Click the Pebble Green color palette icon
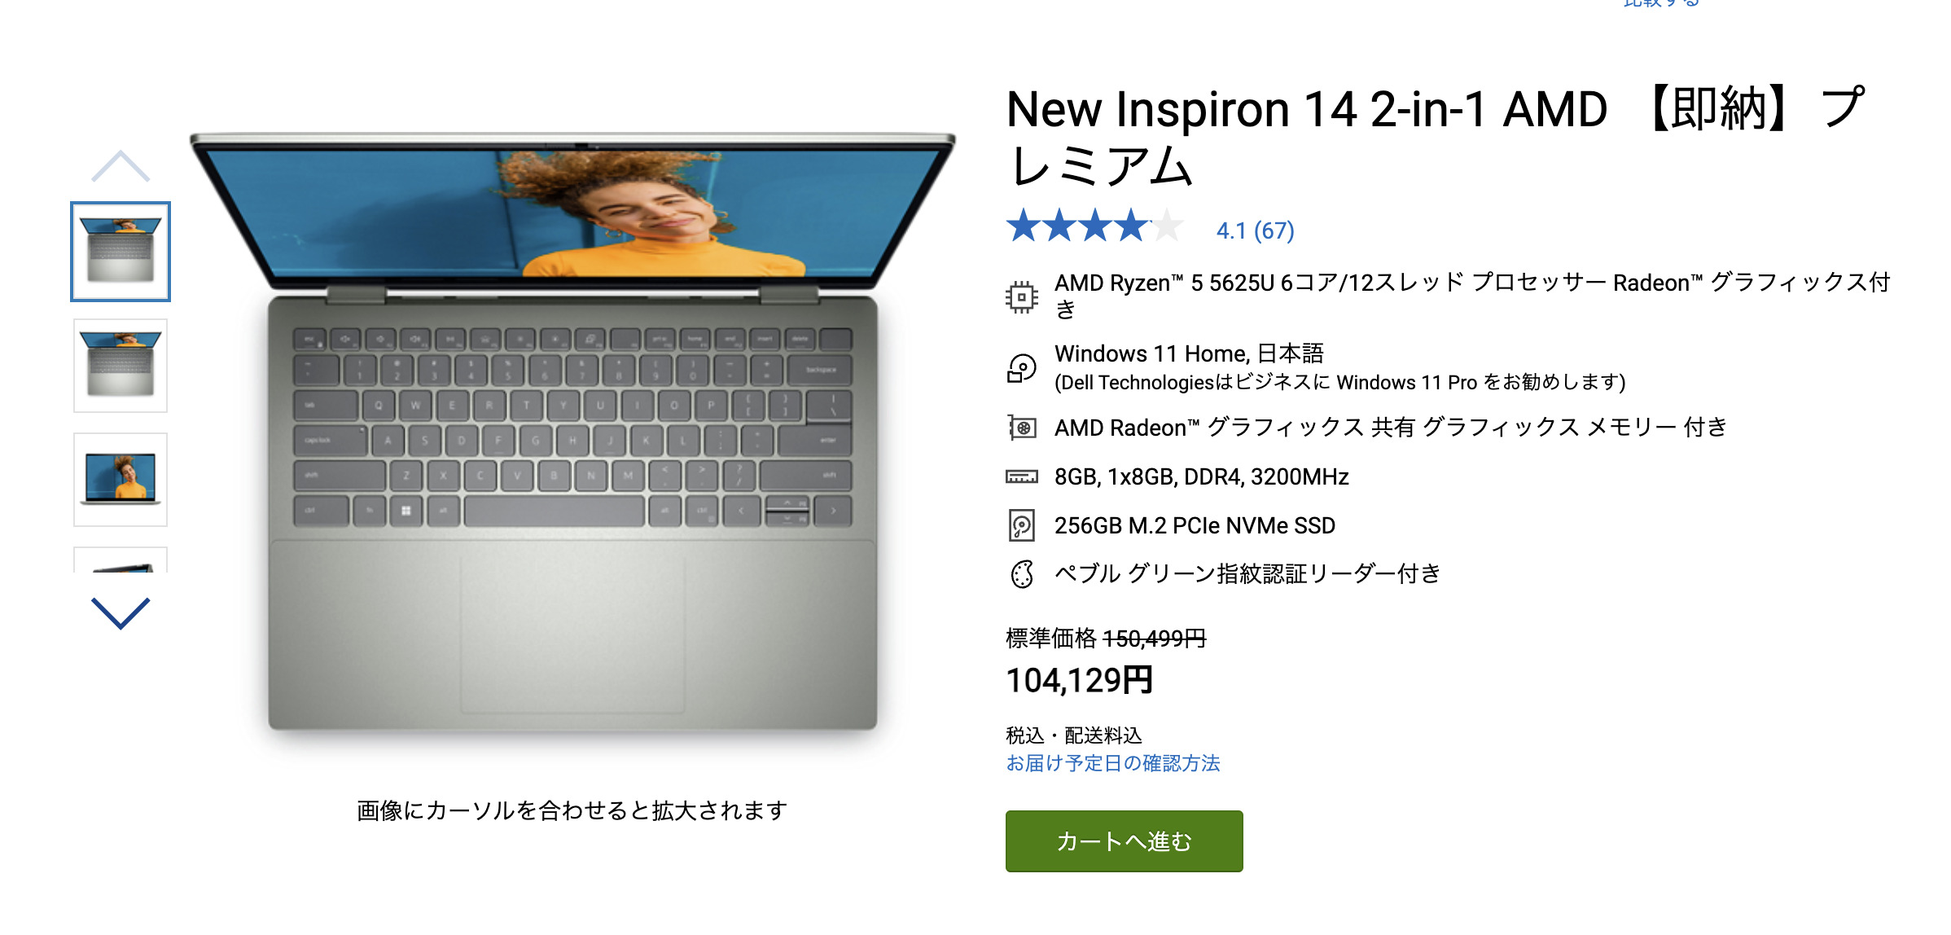 pos(1021,574)
